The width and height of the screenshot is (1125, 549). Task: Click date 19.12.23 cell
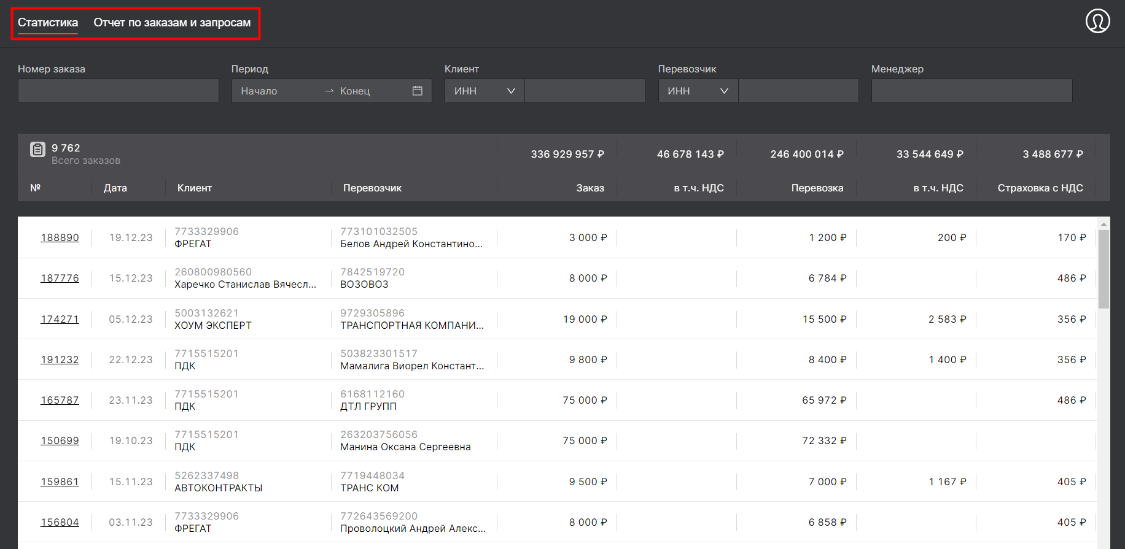point(131,237)
